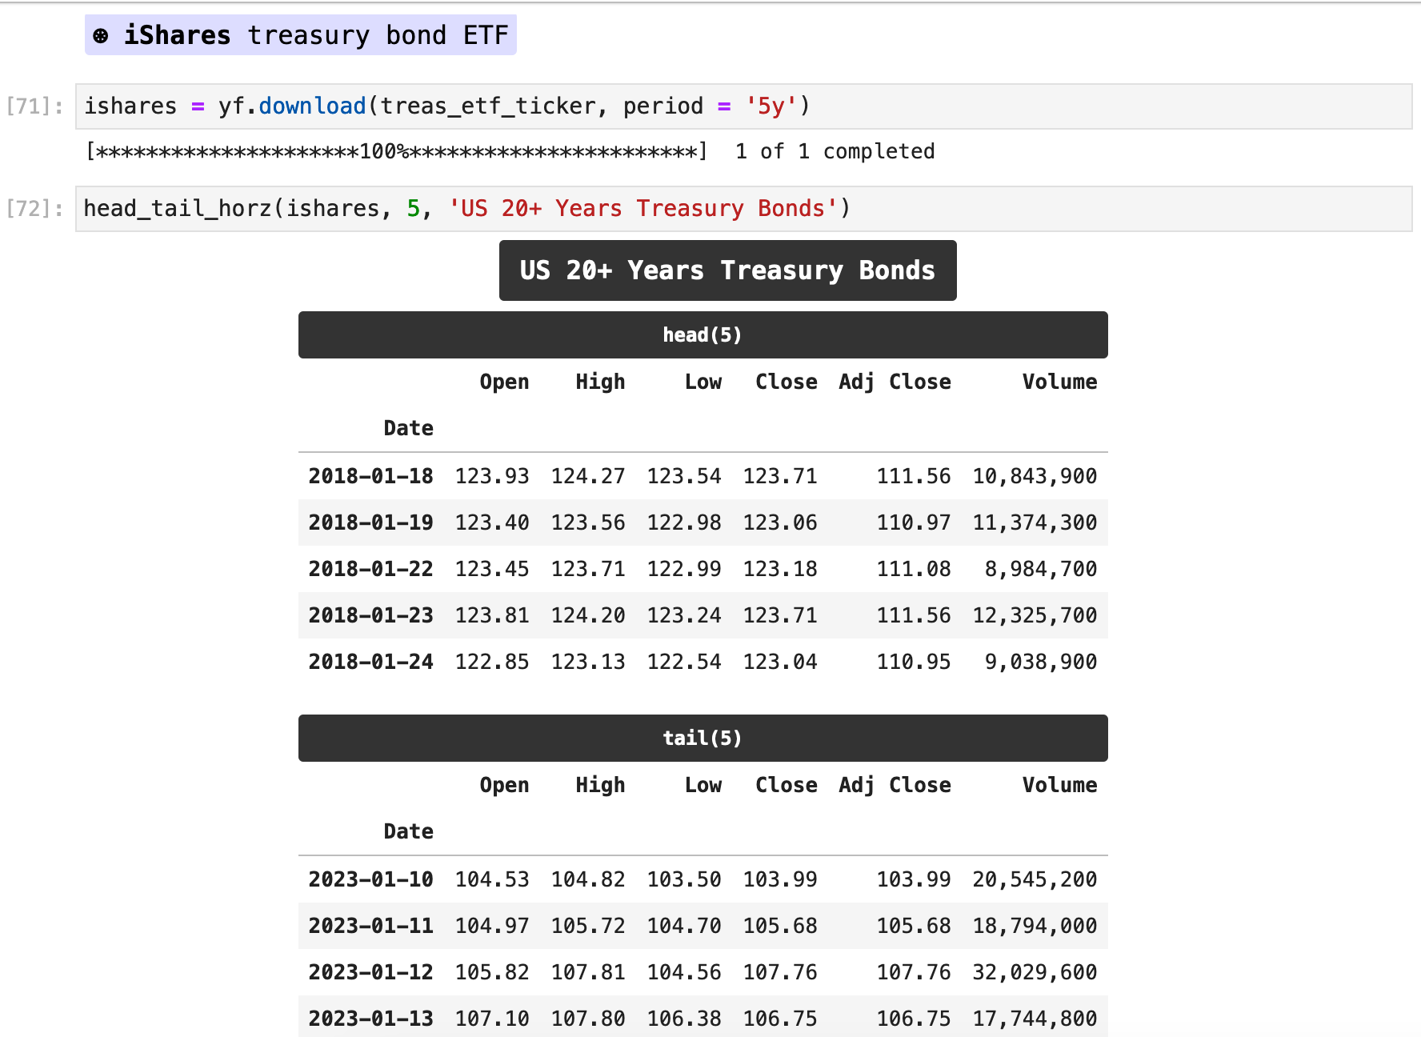This screenshot has width=1421, height=1037.
Task: Click the Open value 104.53
Action: point(492,880)
